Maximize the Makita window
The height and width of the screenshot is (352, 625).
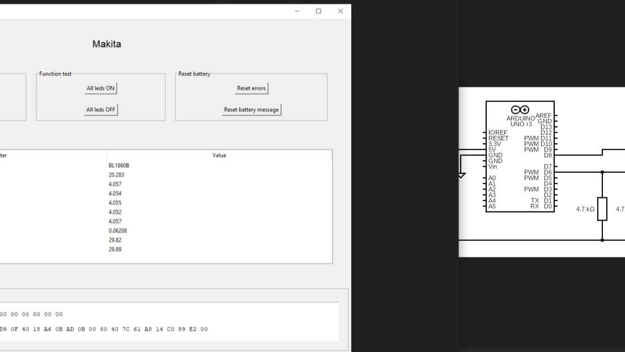(x=318, y=11)
